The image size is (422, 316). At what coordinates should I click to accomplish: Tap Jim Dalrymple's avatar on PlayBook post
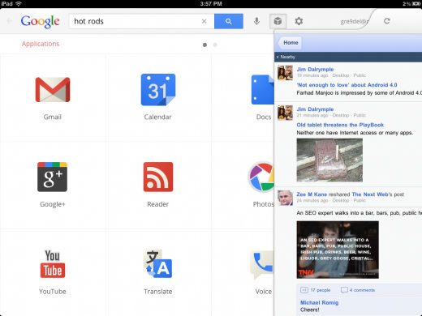285,113
